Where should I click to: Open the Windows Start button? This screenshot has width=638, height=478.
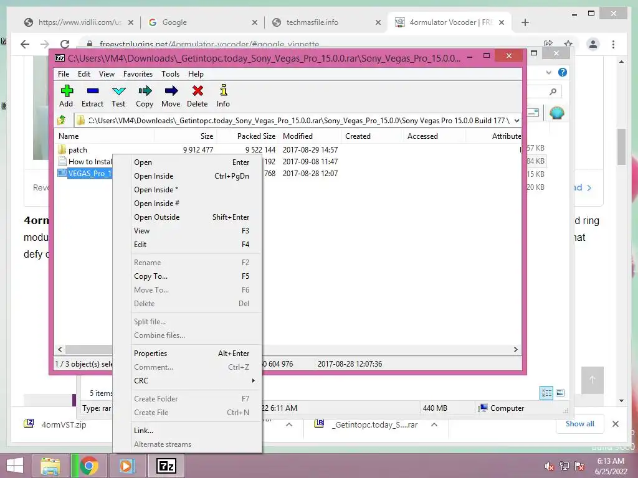[15, 466]
